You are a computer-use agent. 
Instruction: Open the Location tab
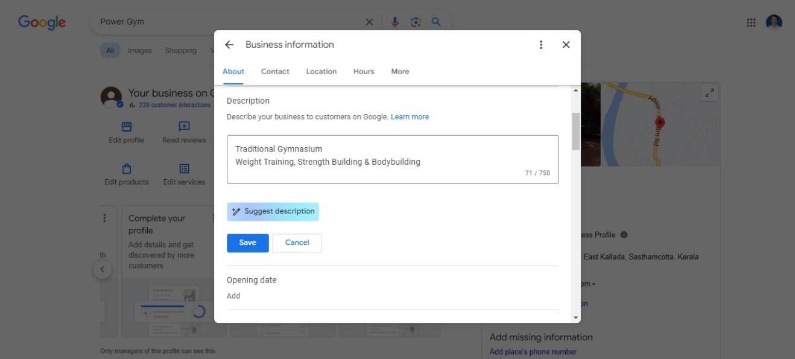tap(321, 71)
